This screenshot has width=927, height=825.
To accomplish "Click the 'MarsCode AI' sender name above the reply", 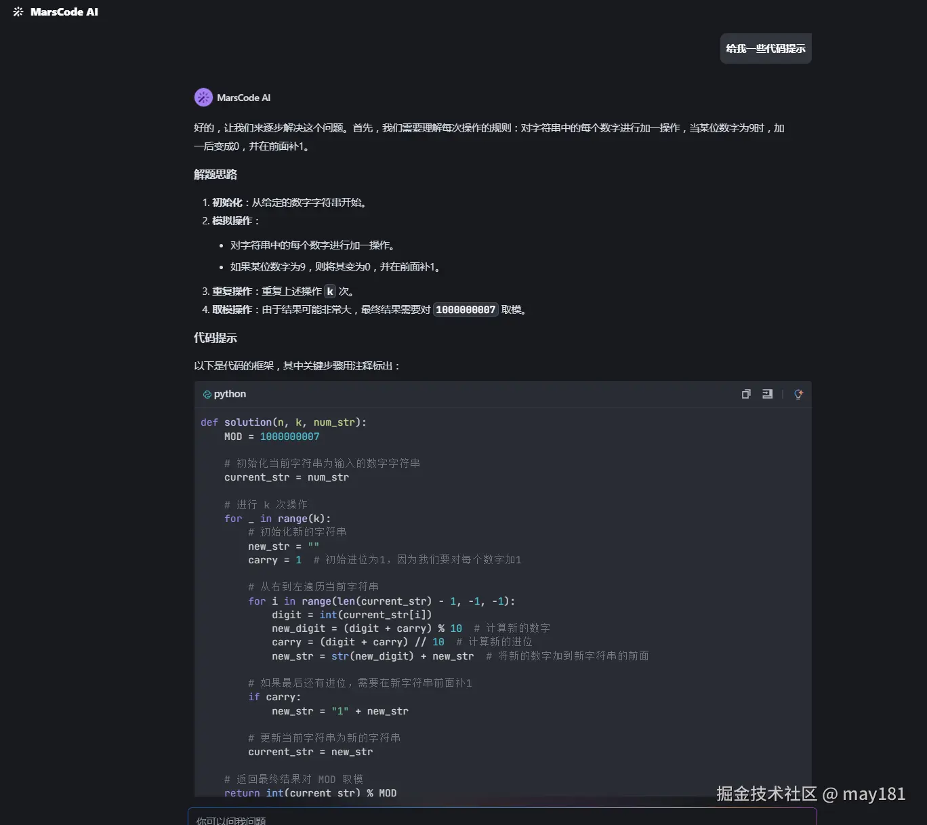I will [243, 98].
